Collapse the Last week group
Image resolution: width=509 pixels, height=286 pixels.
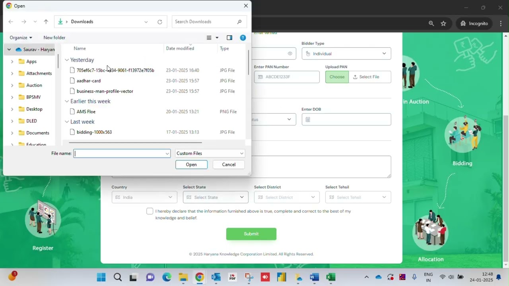pos(67,122)
